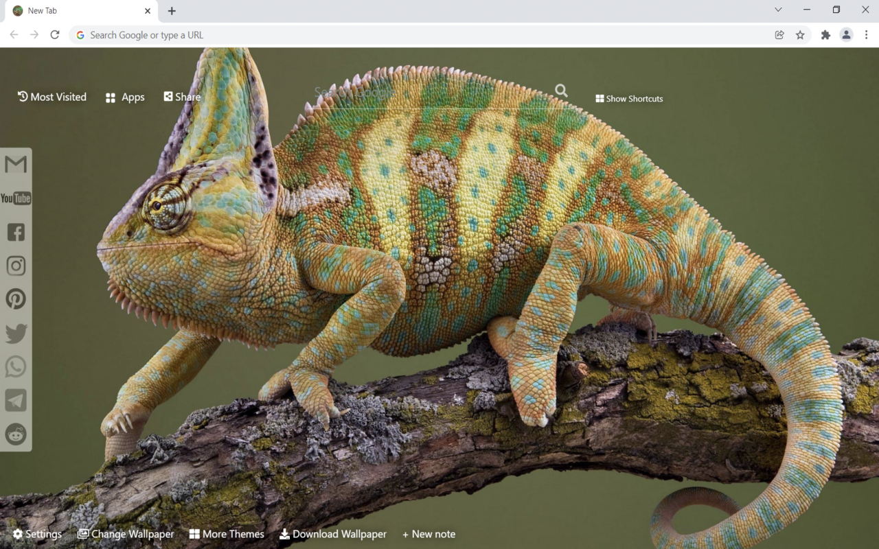Go back to the previous page

(x=14, y=35)
